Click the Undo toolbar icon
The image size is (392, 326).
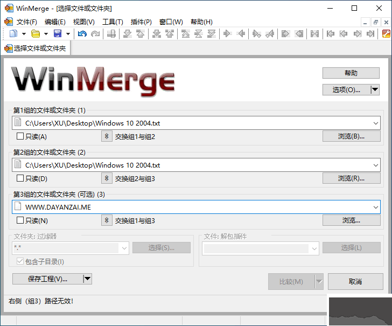[82, 33]
